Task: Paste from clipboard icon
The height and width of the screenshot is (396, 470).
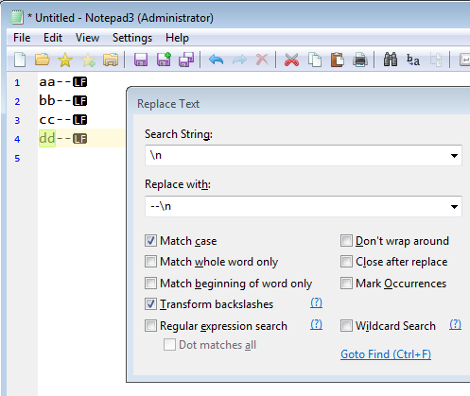Action: [338, 60]
